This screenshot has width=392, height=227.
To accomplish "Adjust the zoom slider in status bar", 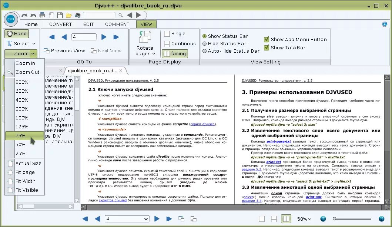I will coord(352,219).
